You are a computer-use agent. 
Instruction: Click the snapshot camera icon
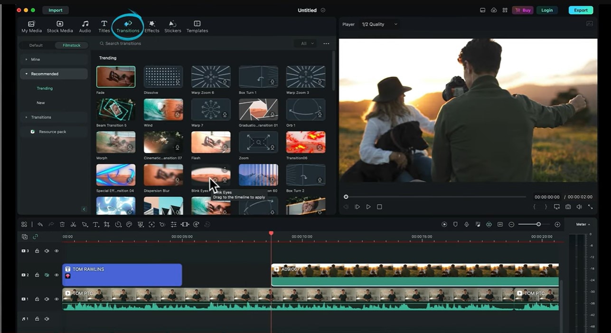tap(568, 207)
